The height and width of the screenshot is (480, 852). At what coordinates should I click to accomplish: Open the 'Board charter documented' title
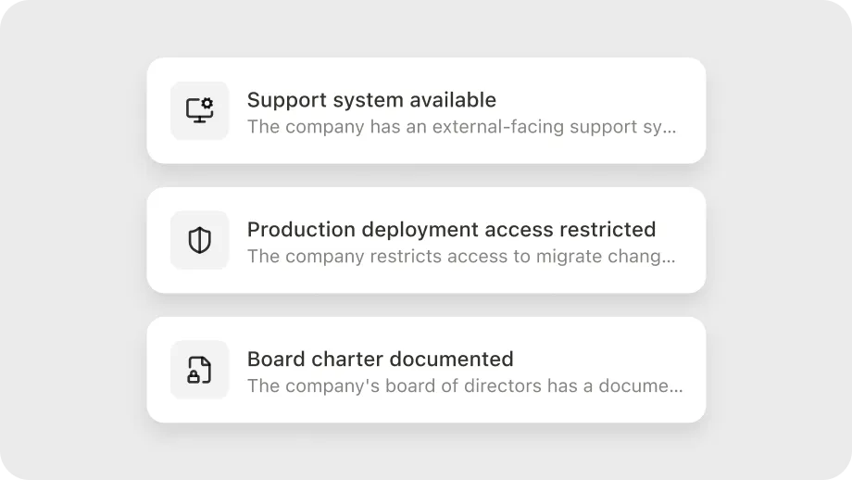pyautogui.click(x=380, y=360)
